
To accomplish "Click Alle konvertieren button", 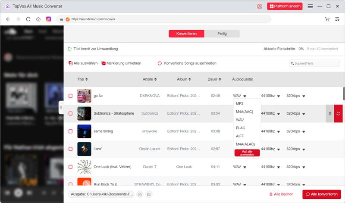I will [321, 194].
